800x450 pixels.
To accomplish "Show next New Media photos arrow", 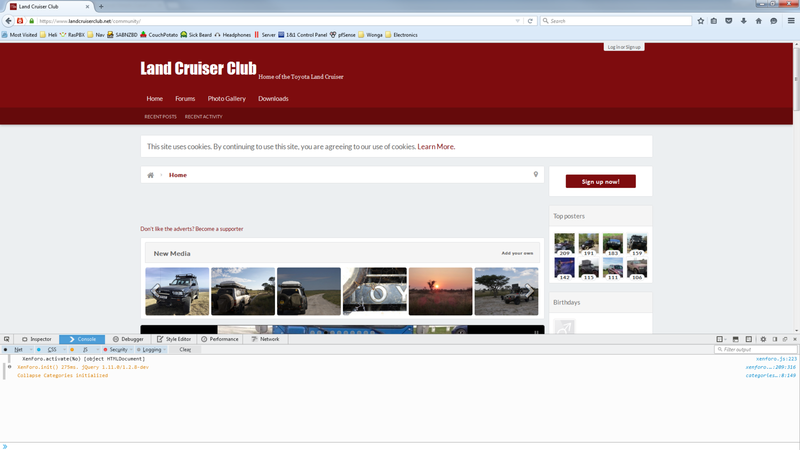I will coord(528,291).
